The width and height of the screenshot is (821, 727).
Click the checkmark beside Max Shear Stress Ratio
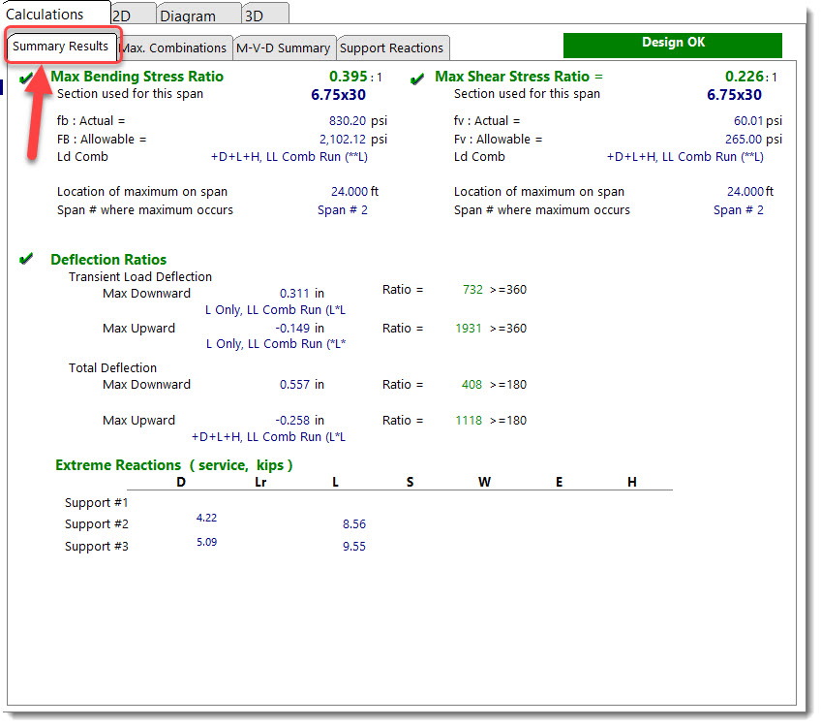tap(417, 79)
